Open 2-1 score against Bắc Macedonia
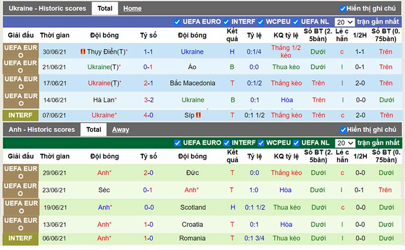 click(x=148, y=84)
